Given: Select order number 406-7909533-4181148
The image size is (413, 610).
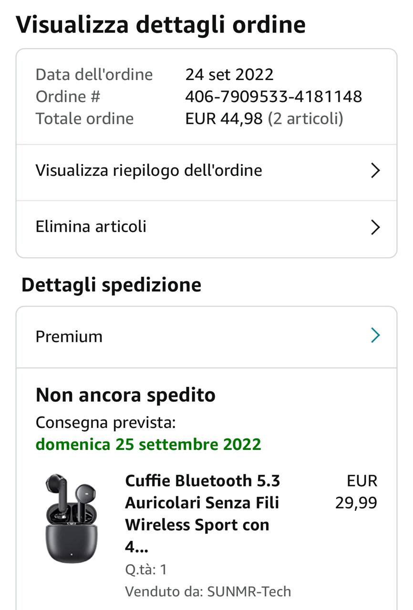Looking at the screenshot, I should coord(273,97).
